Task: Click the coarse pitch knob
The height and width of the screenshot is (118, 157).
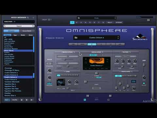Action: coord(49,70)
